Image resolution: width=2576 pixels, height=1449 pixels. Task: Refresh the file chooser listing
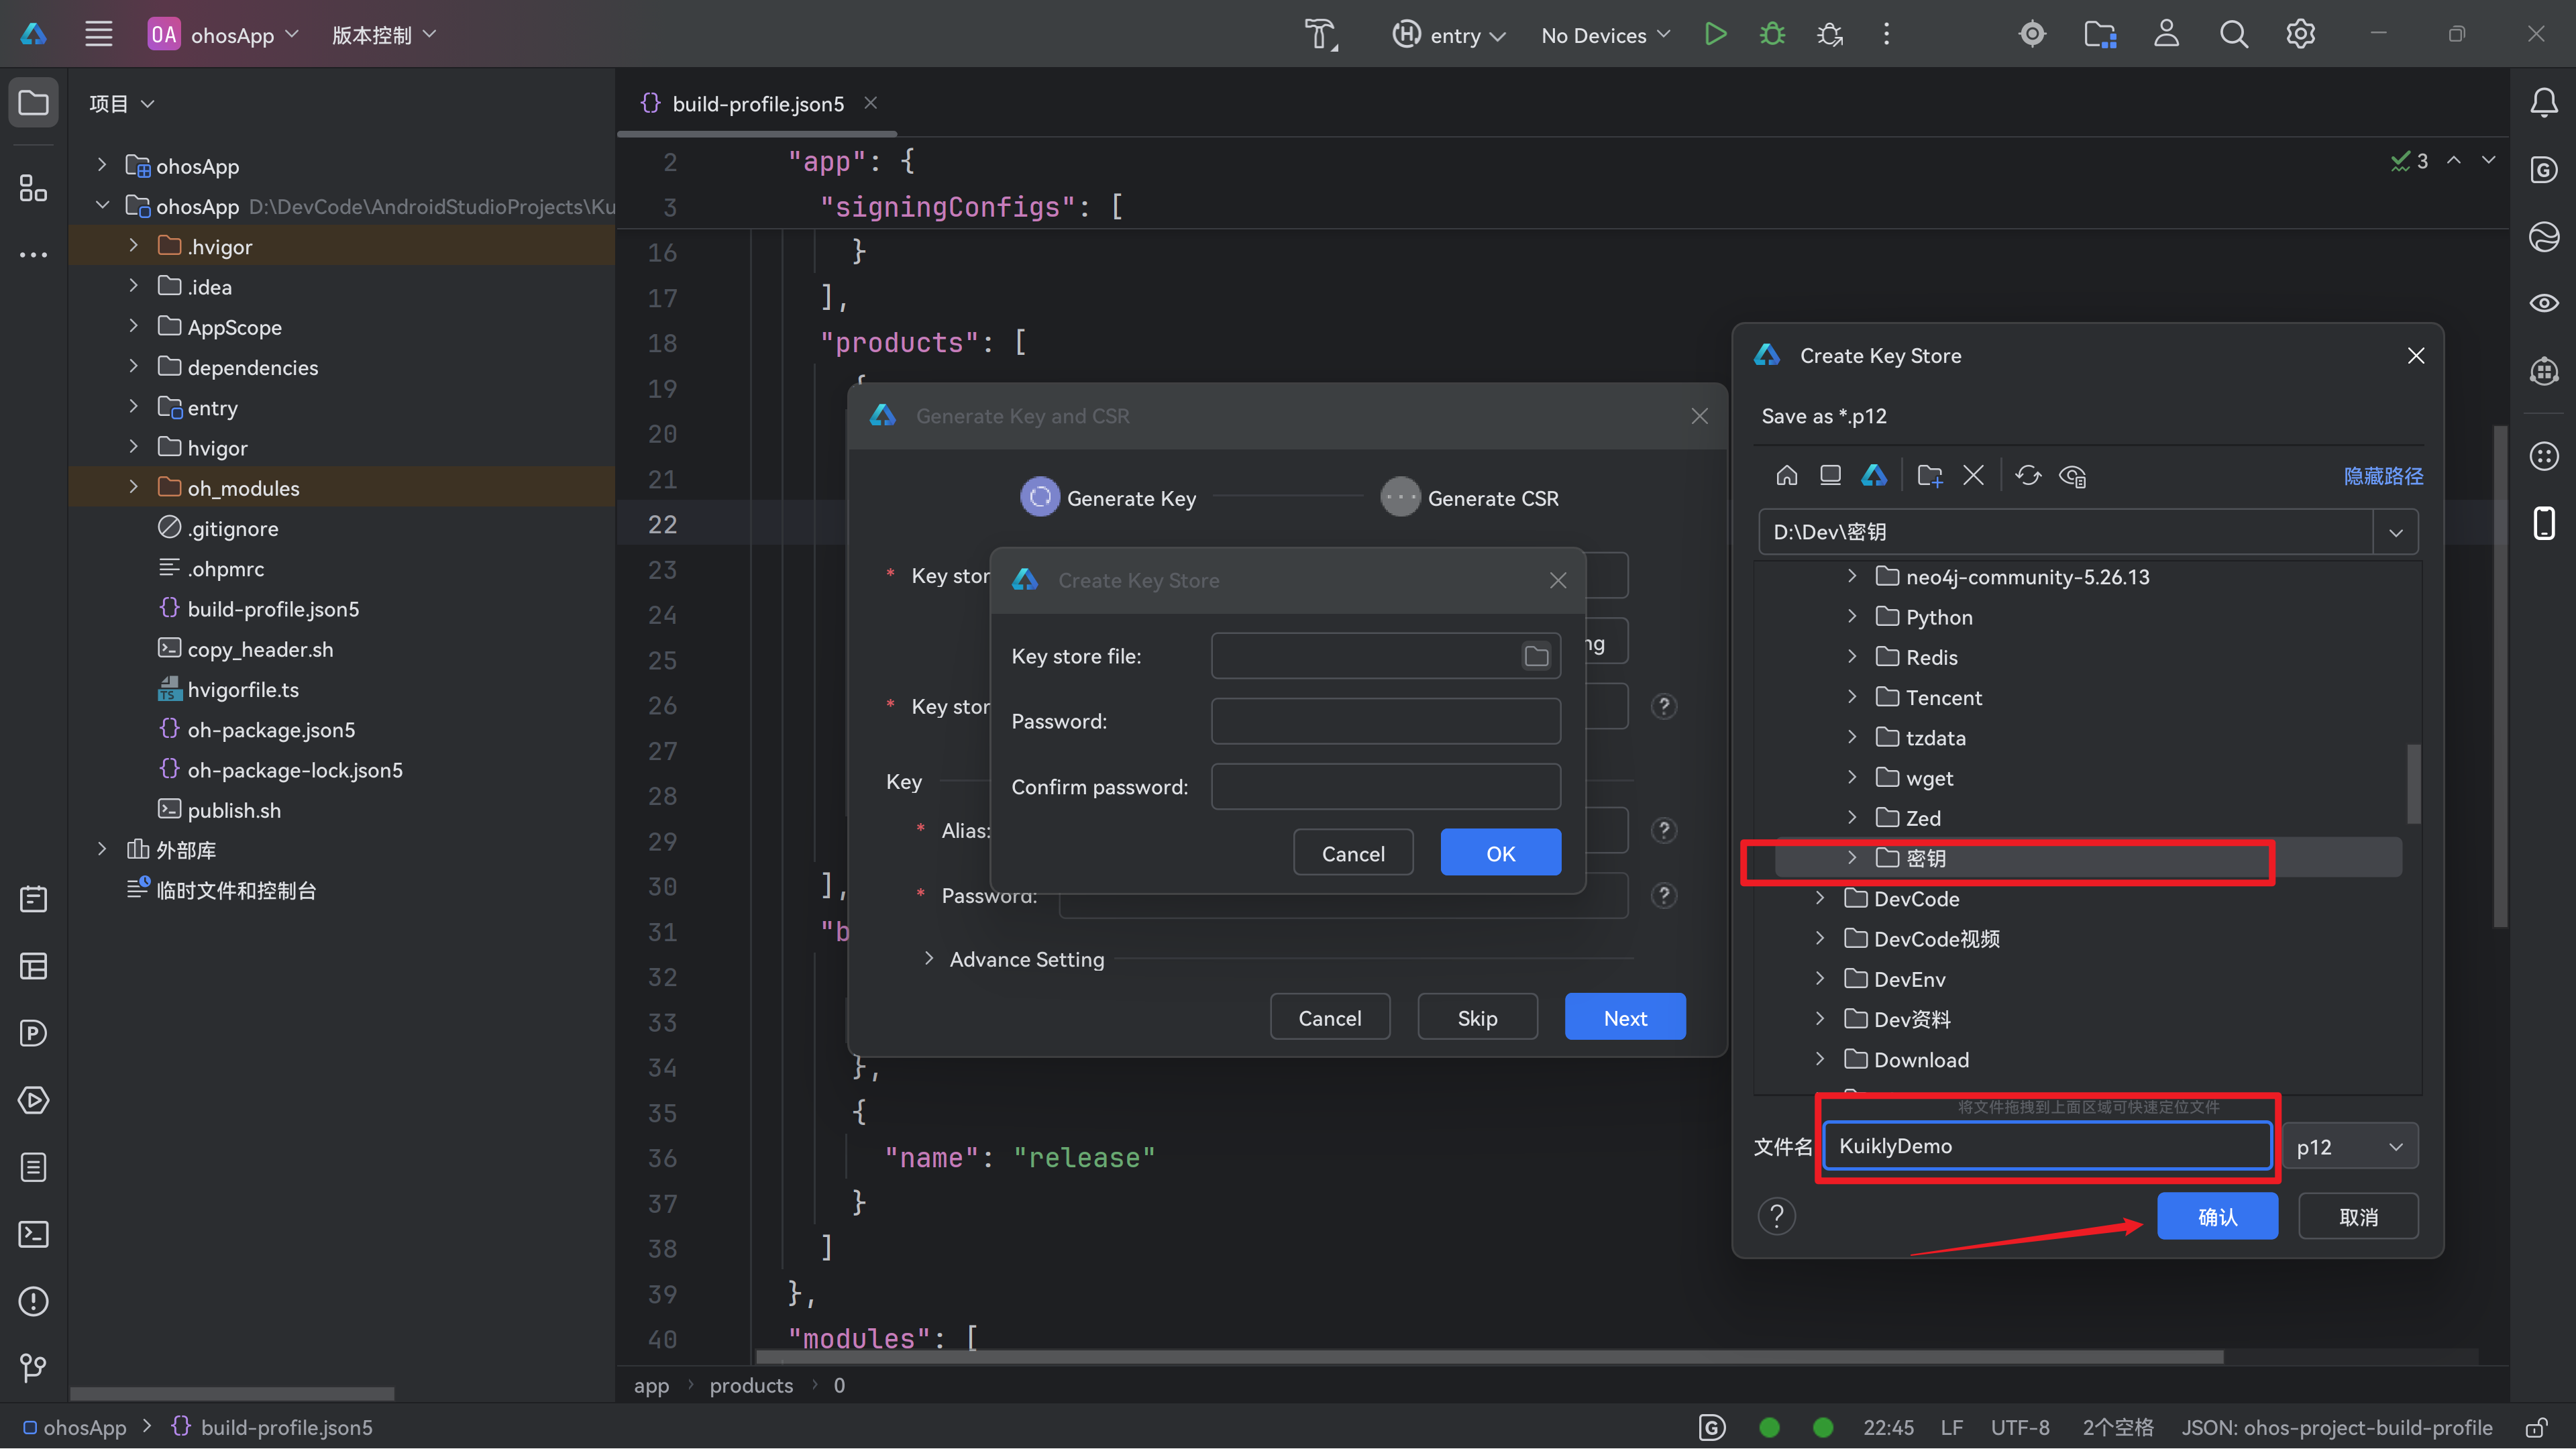(2028, 476)
